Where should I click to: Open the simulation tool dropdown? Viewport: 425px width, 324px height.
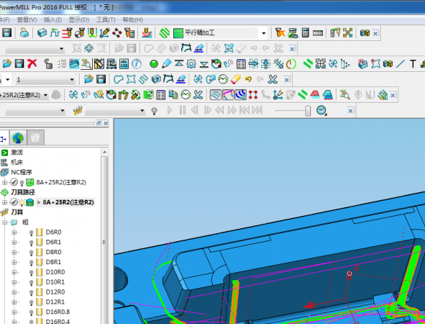[142, 111]
